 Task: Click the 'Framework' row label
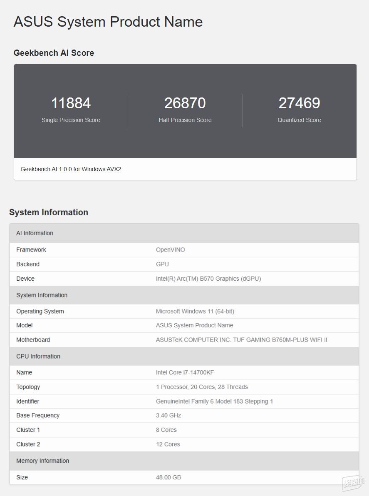[31, 249]
